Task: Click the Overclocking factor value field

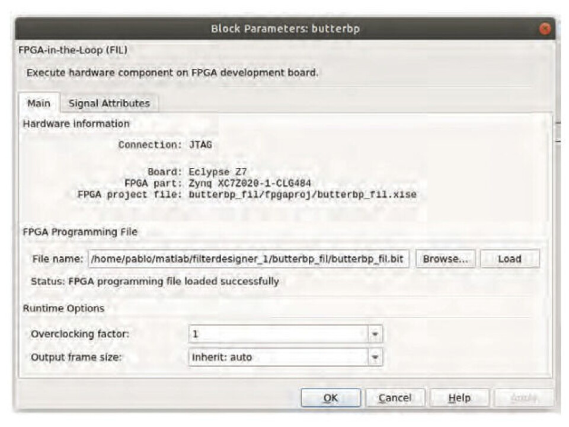Action: 279,334
